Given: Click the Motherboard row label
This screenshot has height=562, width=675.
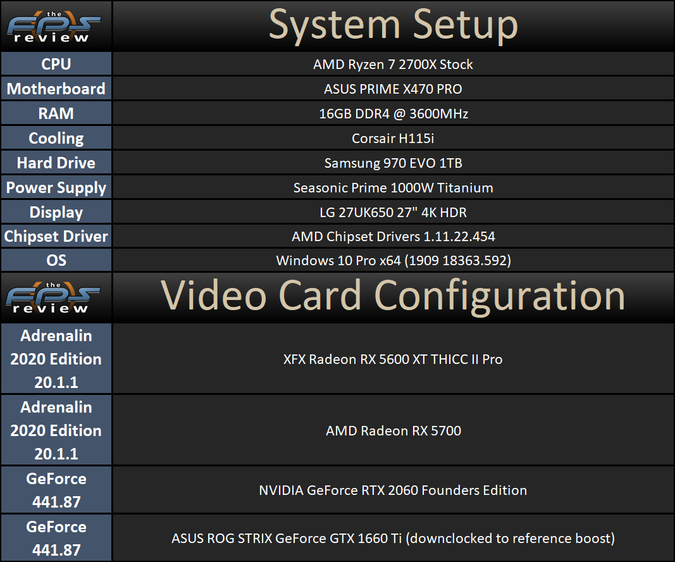Looking at the screenshot, I should tap(56, 89).
